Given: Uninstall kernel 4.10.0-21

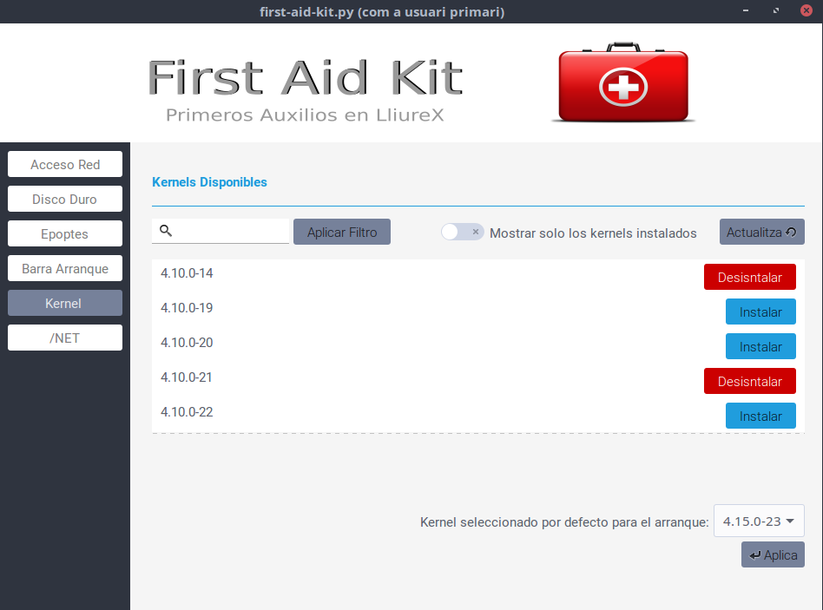Looking at the screenshot, I should point(749,382).
